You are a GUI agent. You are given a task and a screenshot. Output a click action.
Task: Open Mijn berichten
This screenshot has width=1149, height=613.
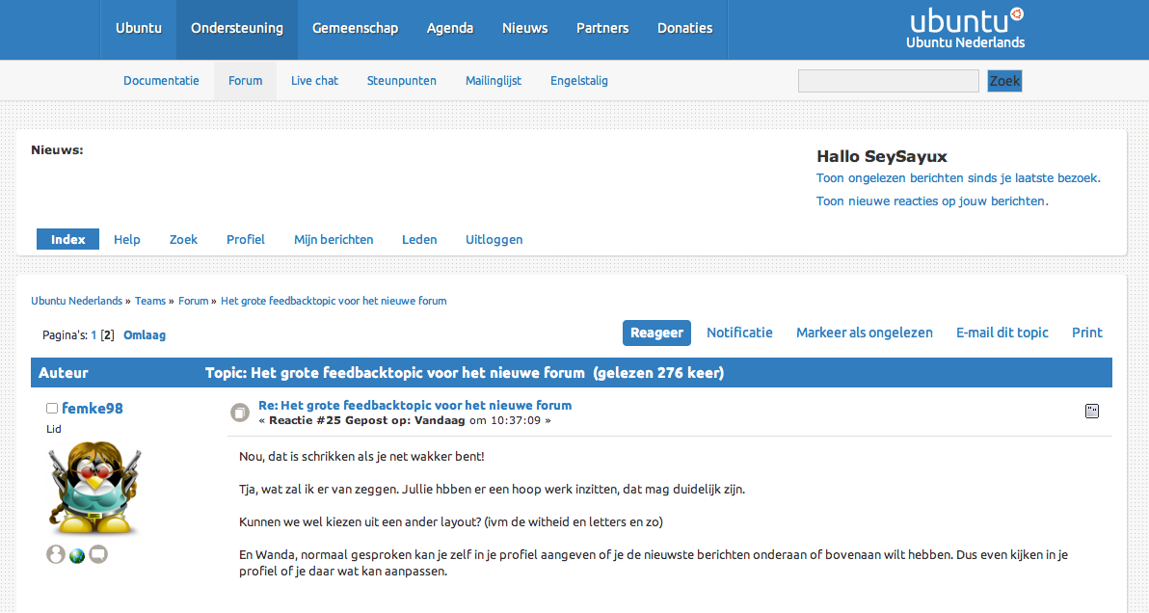[x=334, y=239]
